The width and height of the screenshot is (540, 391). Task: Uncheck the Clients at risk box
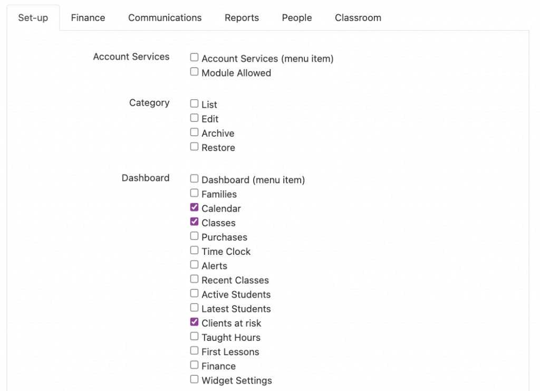point(194,322)
